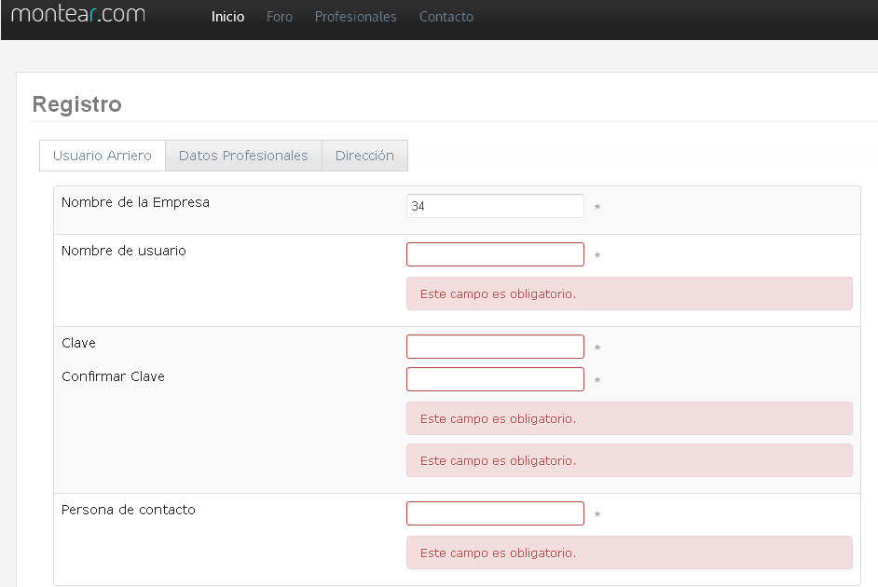This screenshot has height=587, width=878.
Task: Click the Registro page heading
Action: (77, 104)
